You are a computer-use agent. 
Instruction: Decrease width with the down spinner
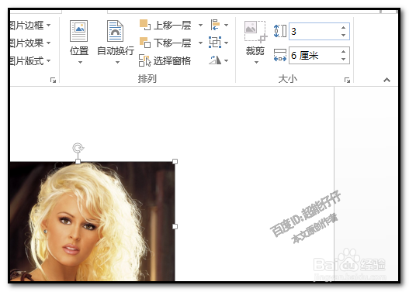pyautogui.click(x=344, y=59)
